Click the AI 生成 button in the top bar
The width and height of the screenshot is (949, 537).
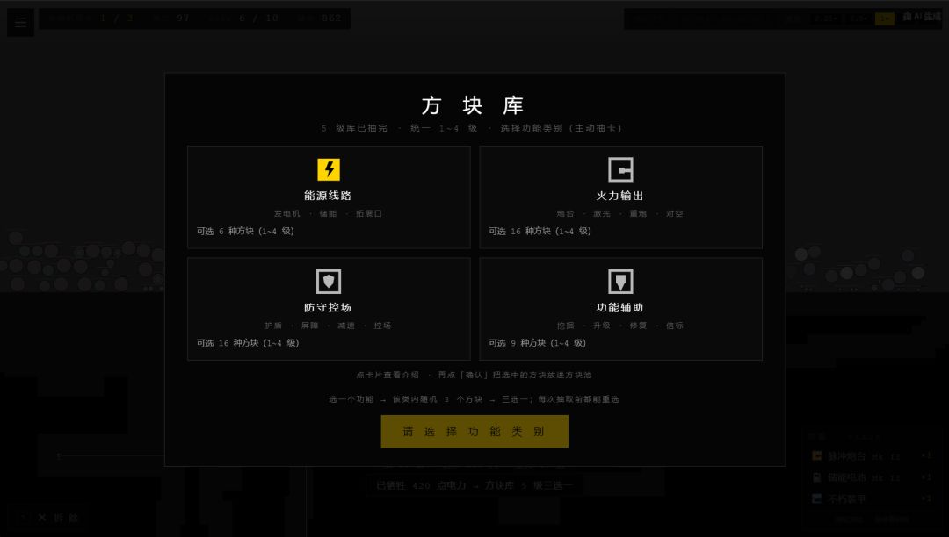tap(922, 17)
